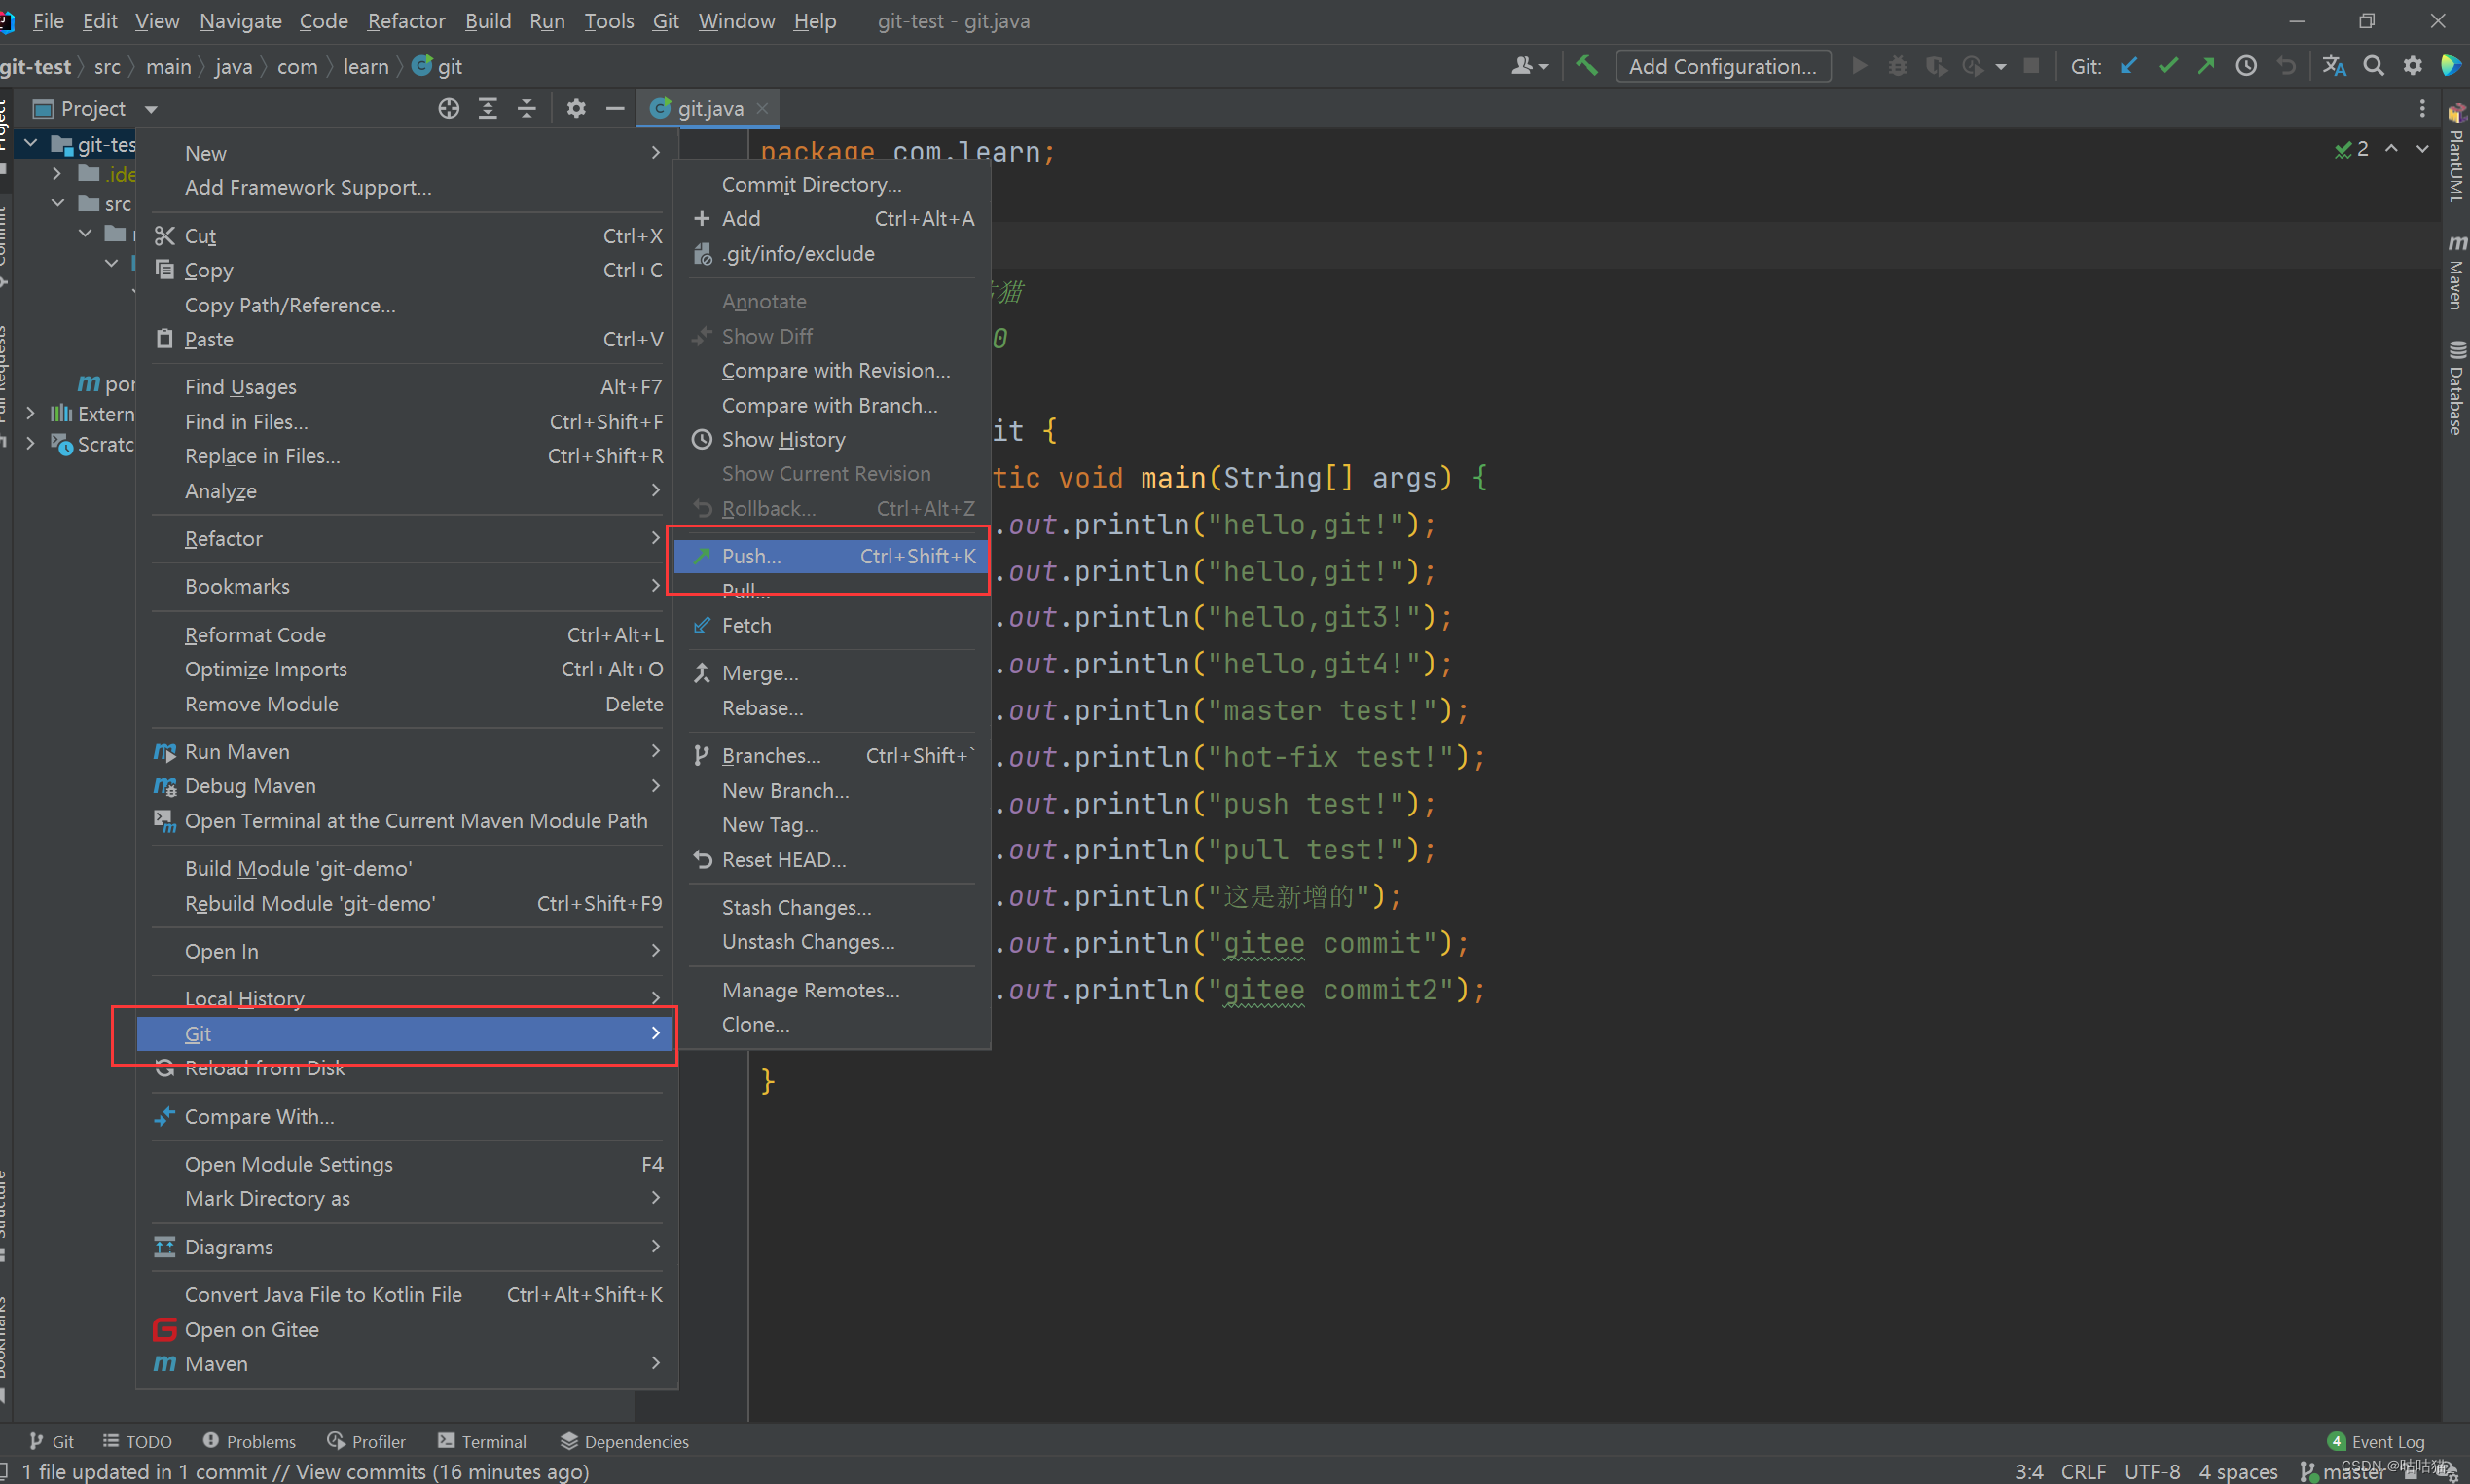2470x1484 pixels.
Task: Click the Git commit checkmark icon
Action: [2167, 66]
